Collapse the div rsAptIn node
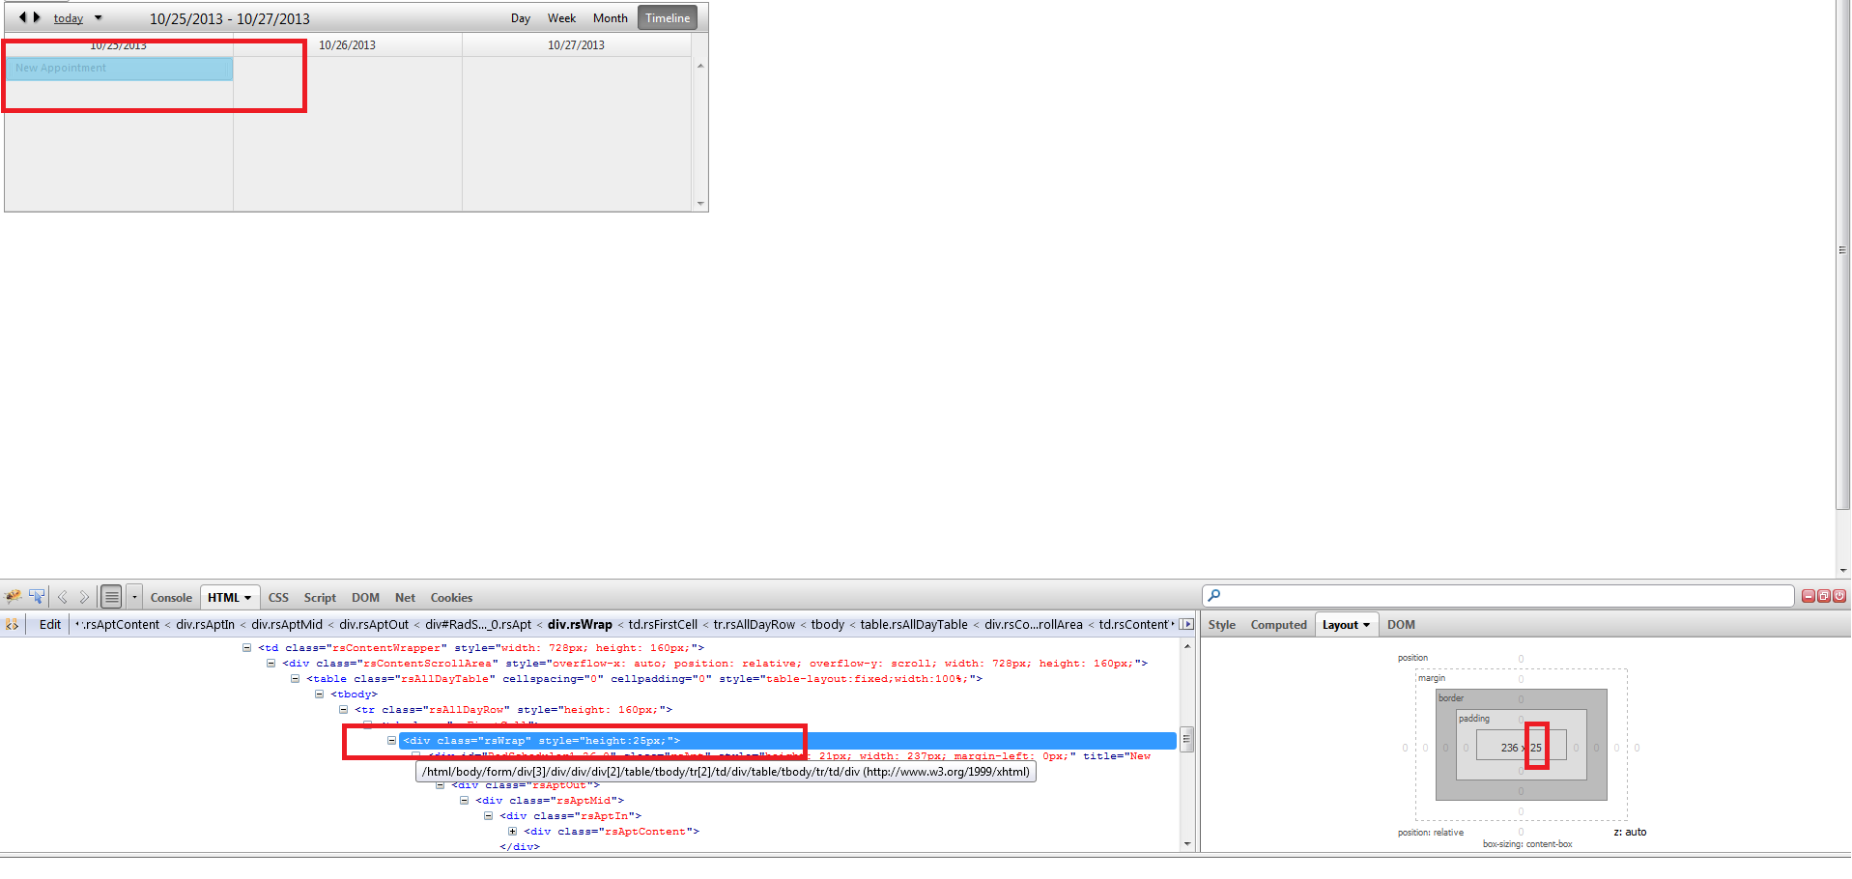 point(488,816)
